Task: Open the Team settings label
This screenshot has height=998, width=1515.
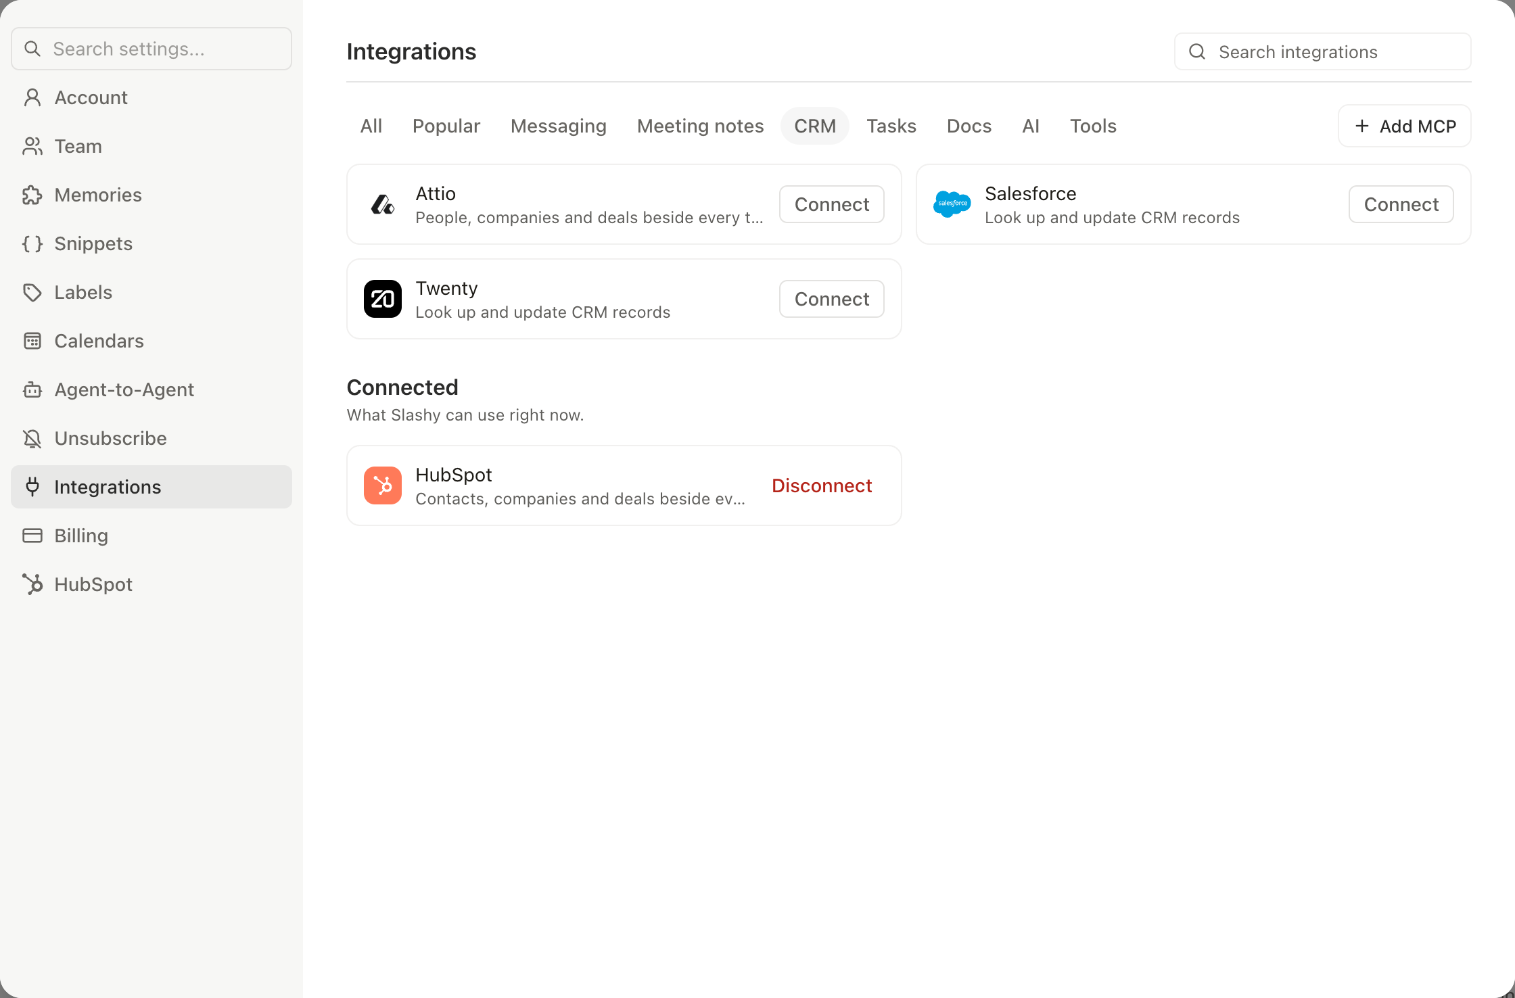Action: tap(78, 146)
